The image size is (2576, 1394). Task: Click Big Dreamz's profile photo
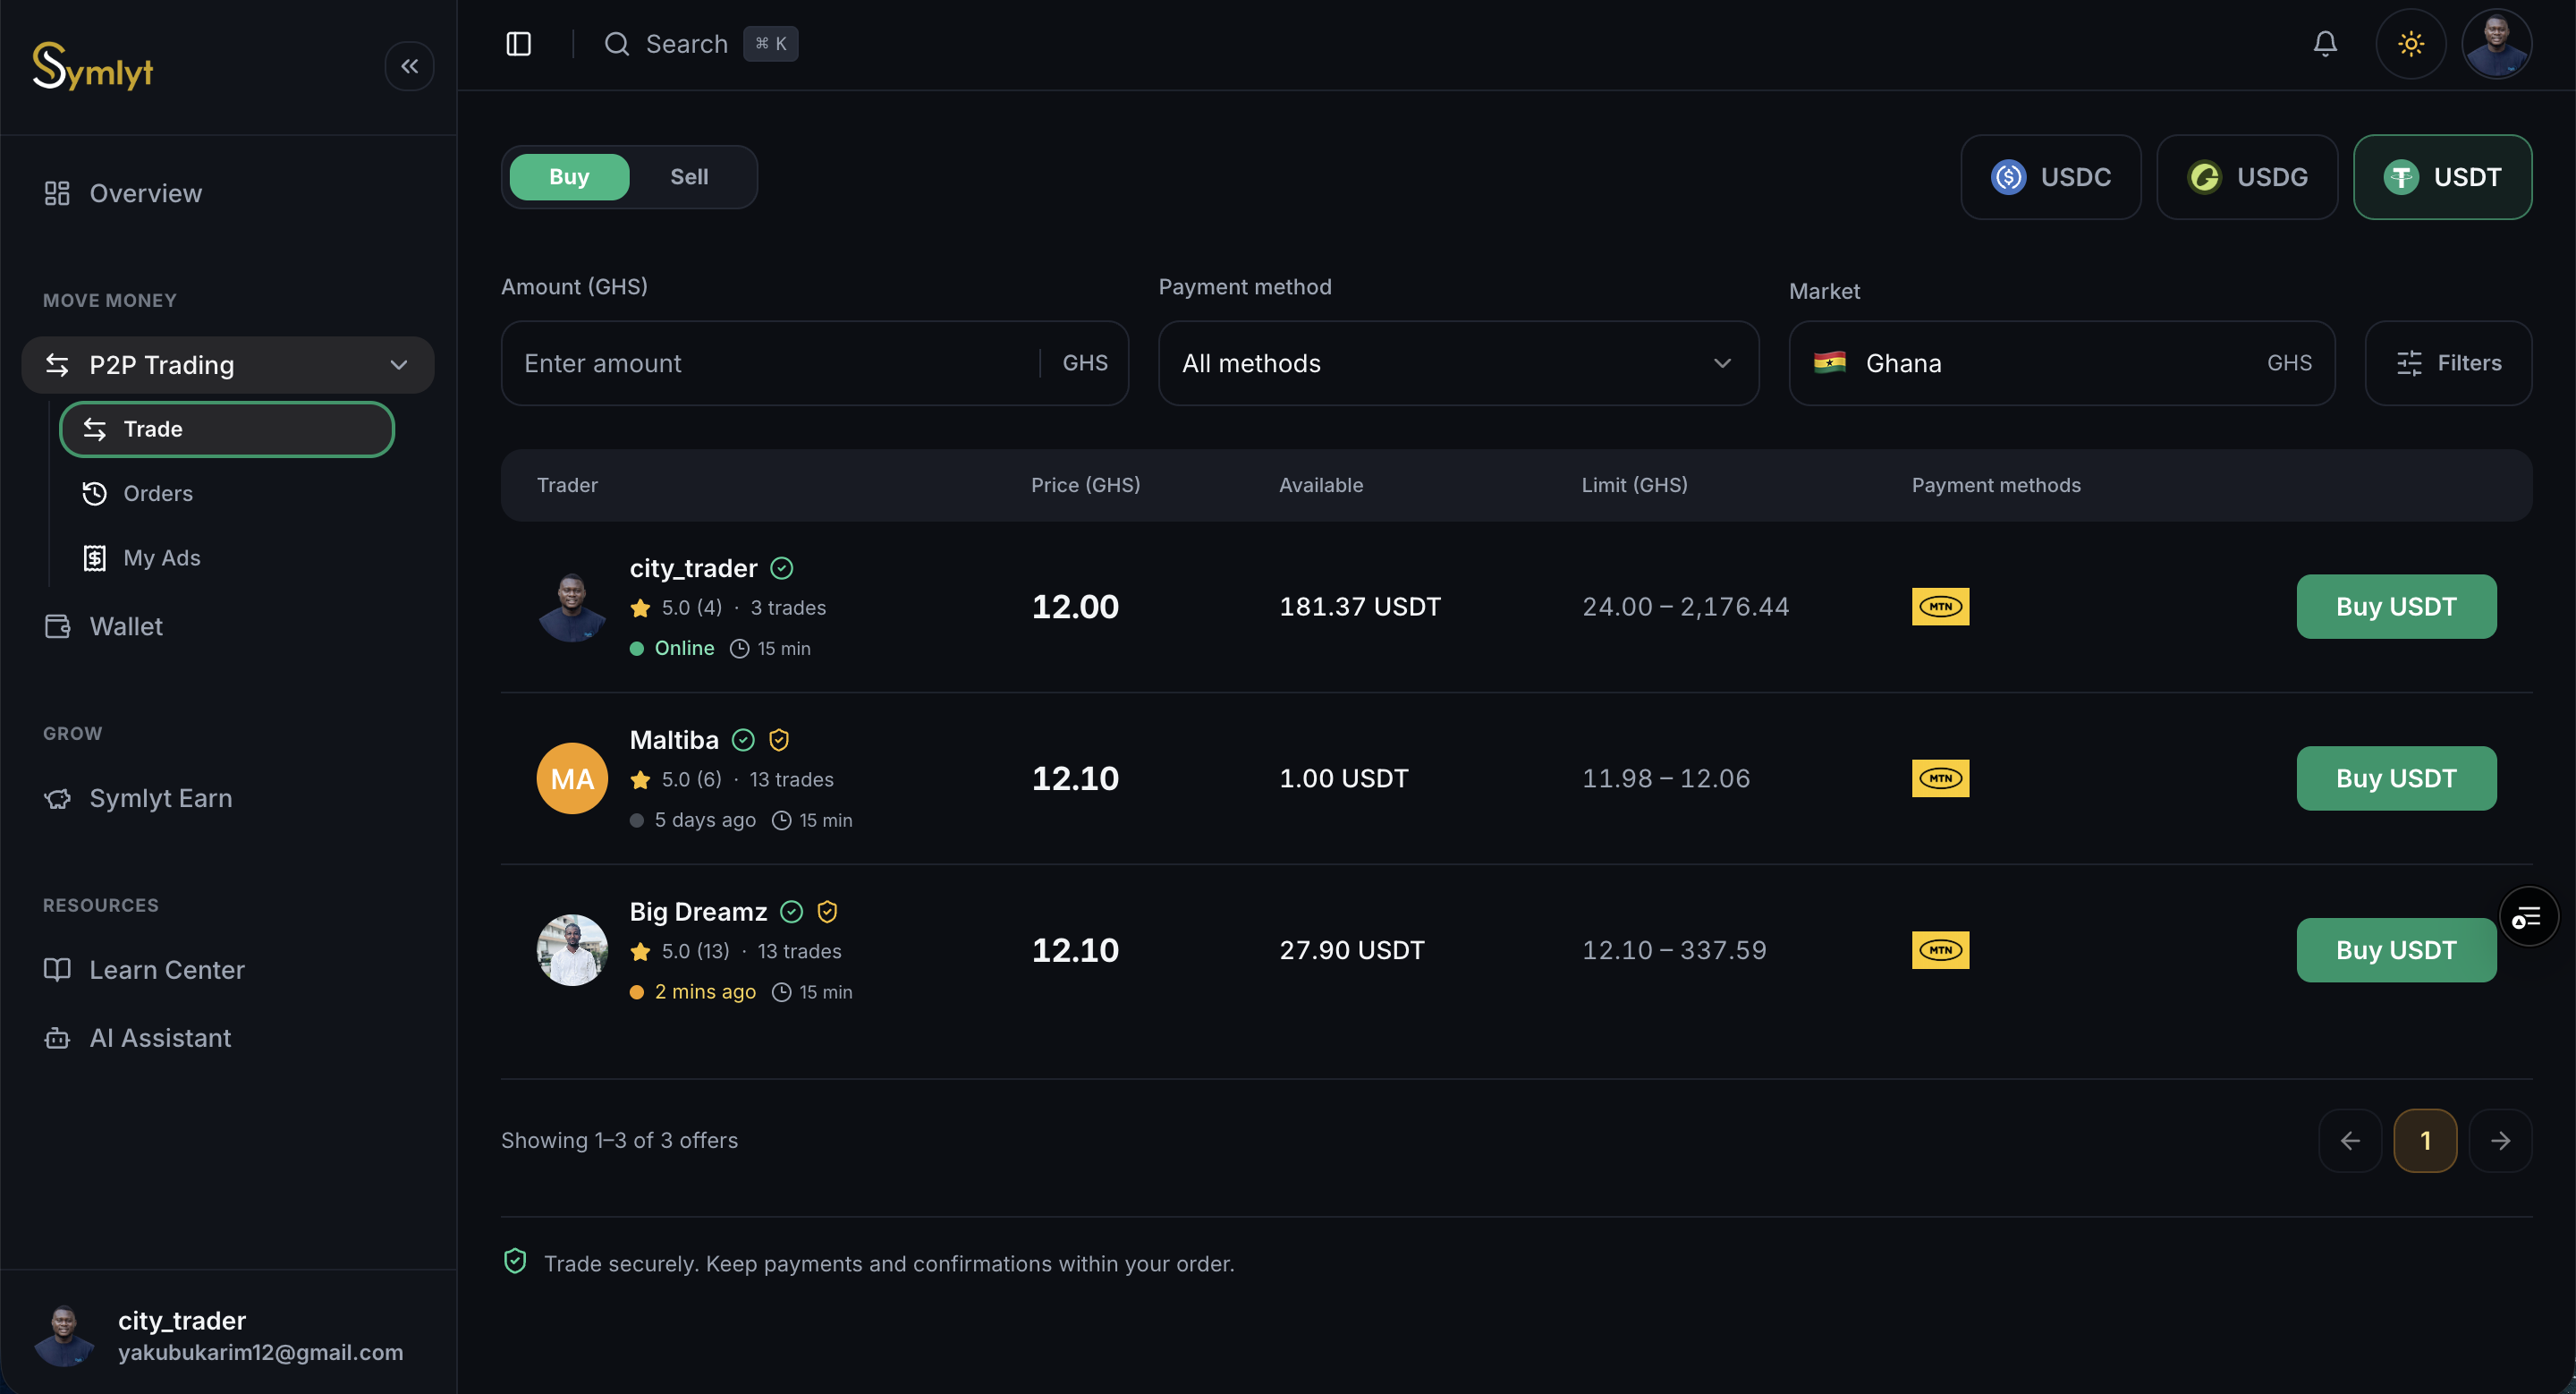[572, 951]
